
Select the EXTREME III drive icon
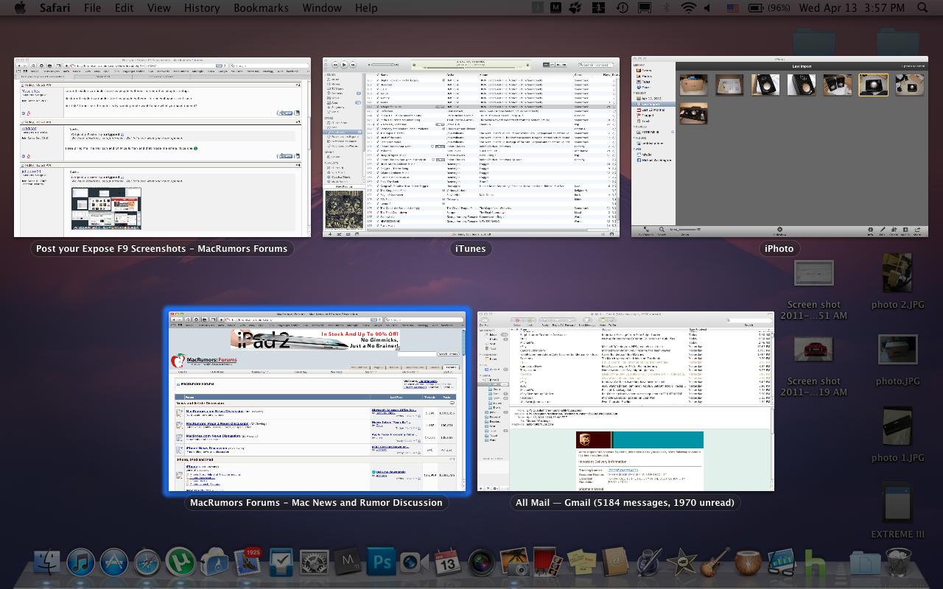[x=897, y=503]
